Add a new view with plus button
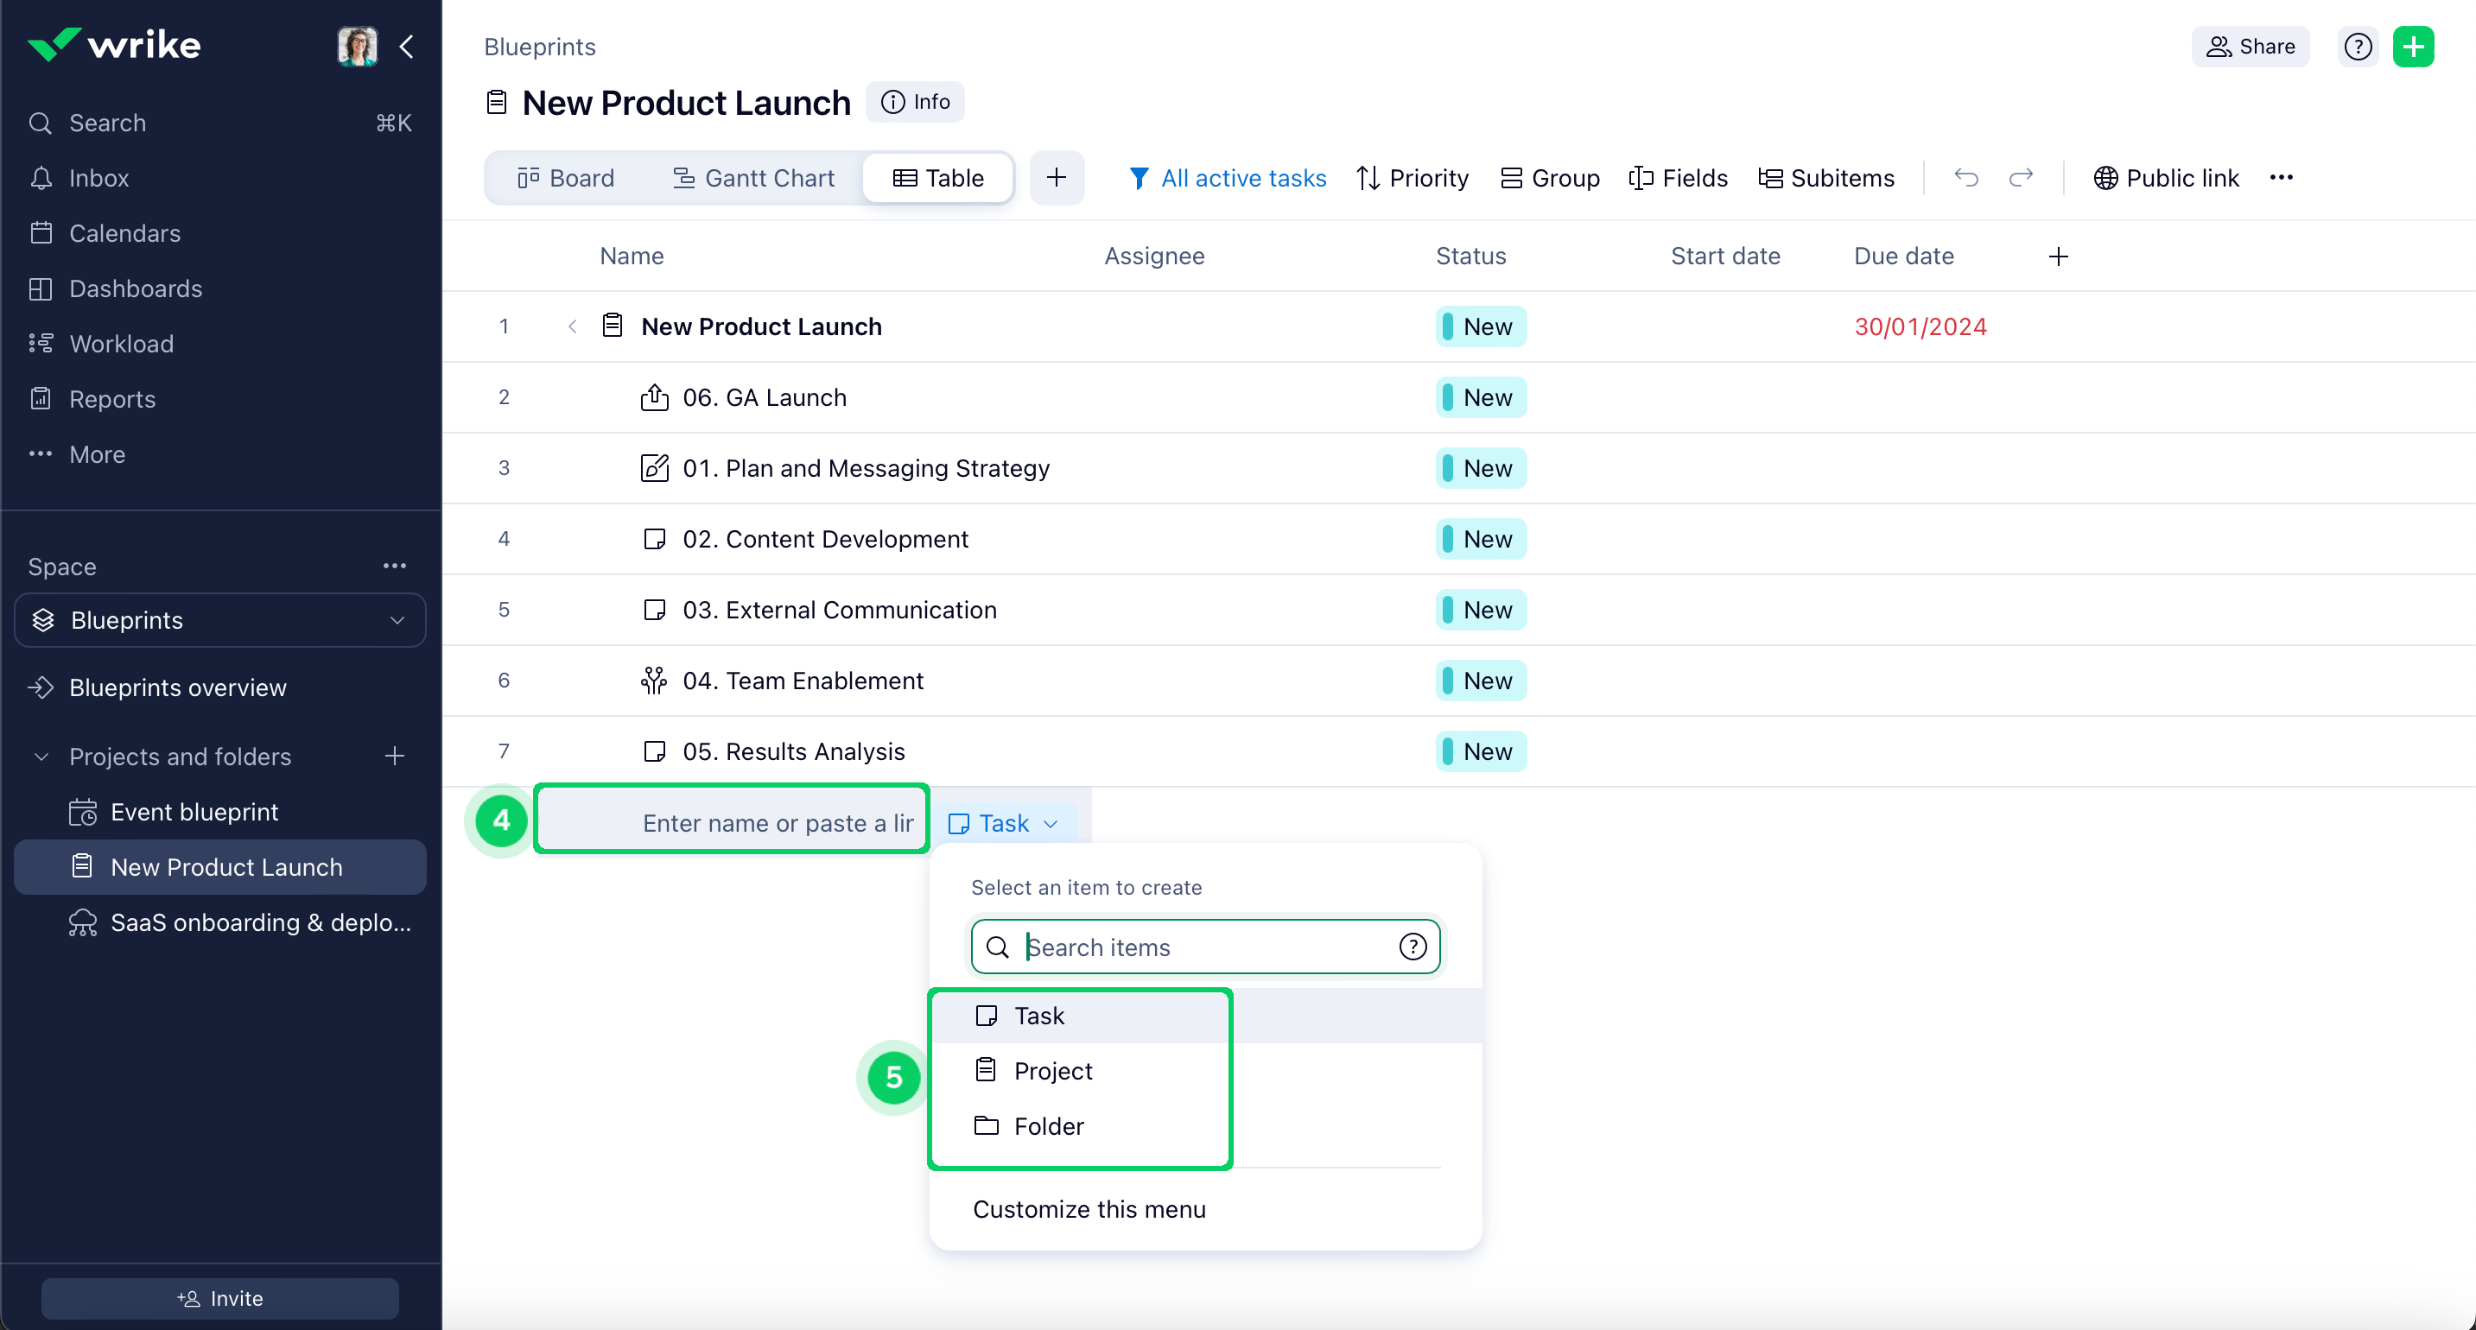 [1057, 178]
